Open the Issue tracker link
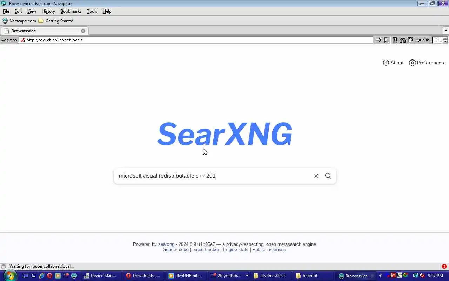 tap(206, 249)
